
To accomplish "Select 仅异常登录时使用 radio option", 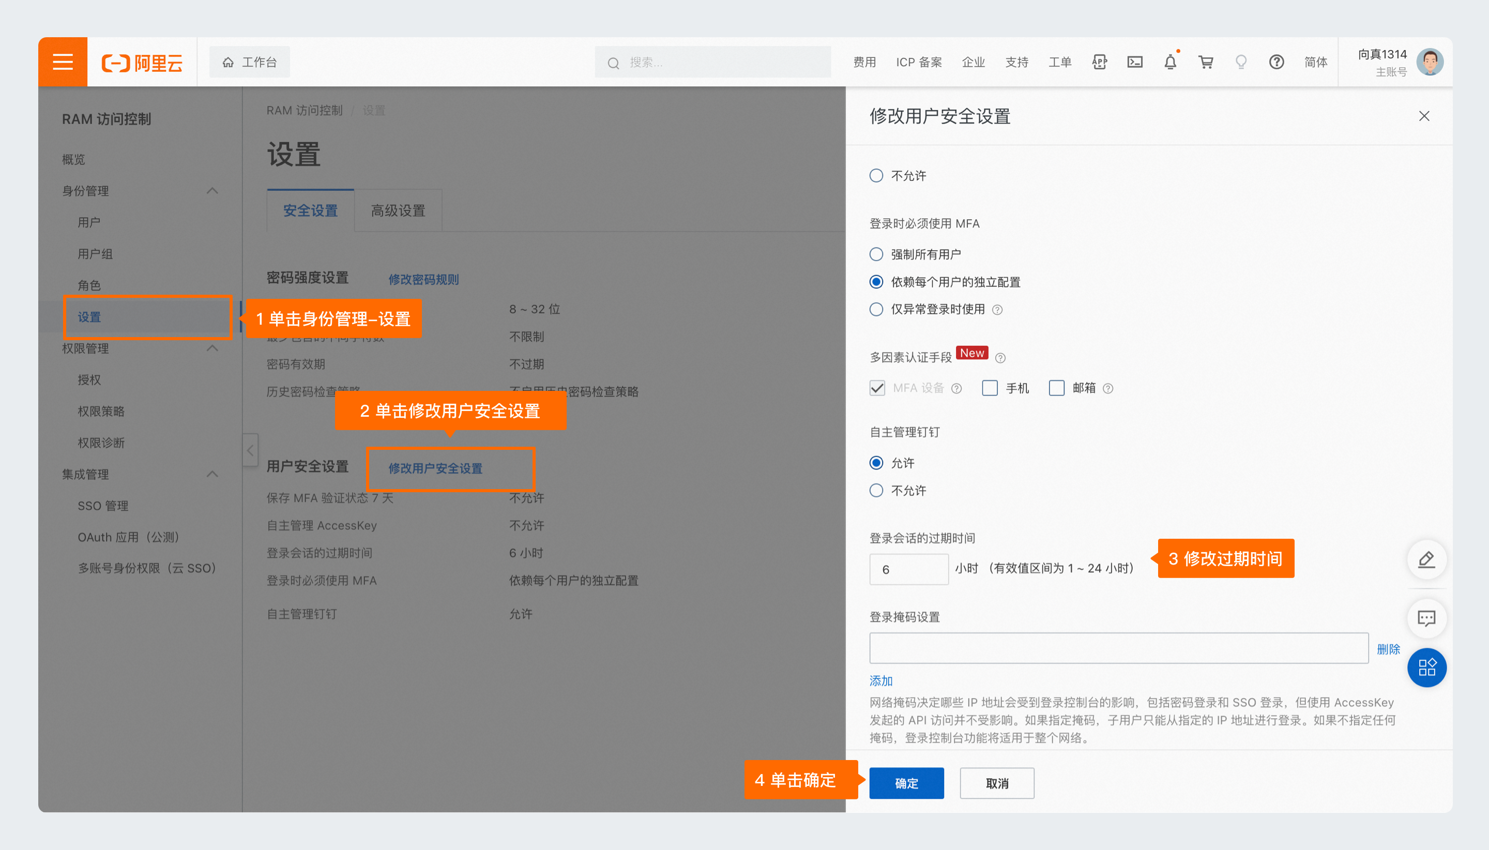I will point(876,309).
